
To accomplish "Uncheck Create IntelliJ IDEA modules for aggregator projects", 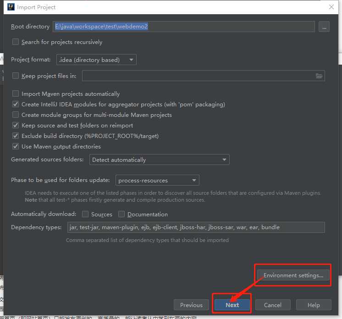I will pyautogui.click(x=16, y=104).
